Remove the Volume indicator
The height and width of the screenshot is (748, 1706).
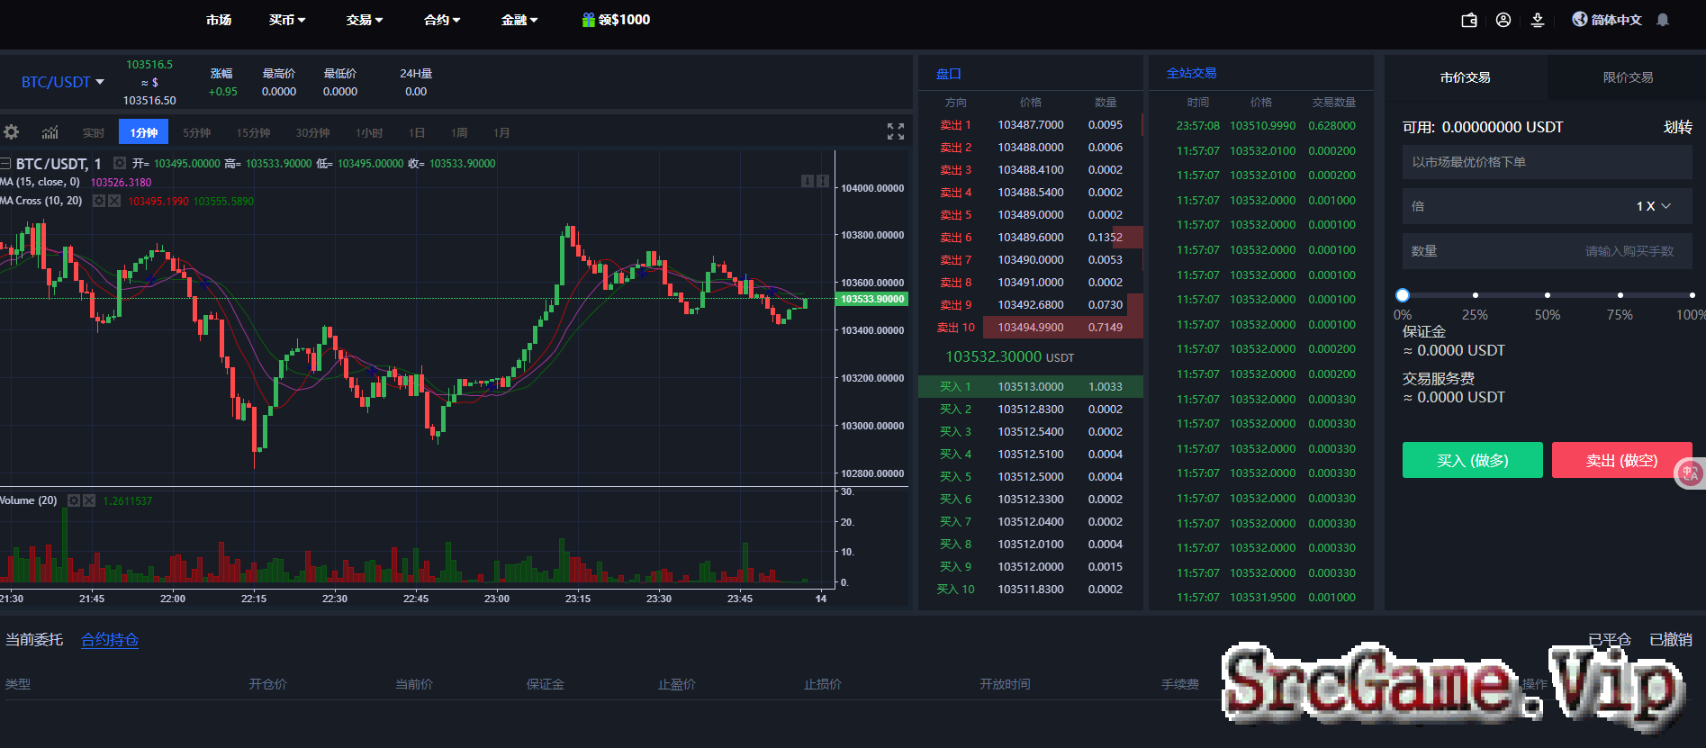[x=89, y=500]
